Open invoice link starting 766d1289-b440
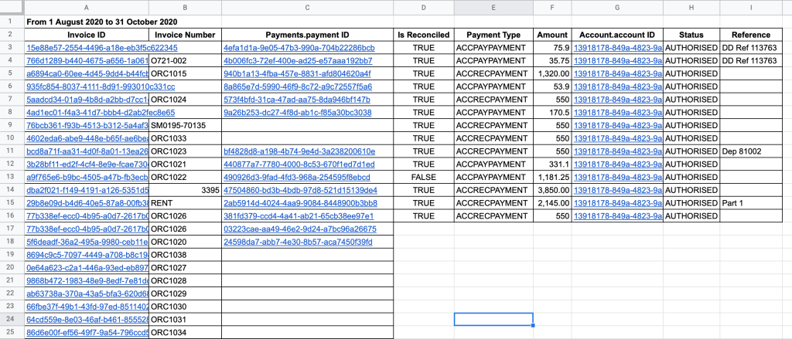 87,60
